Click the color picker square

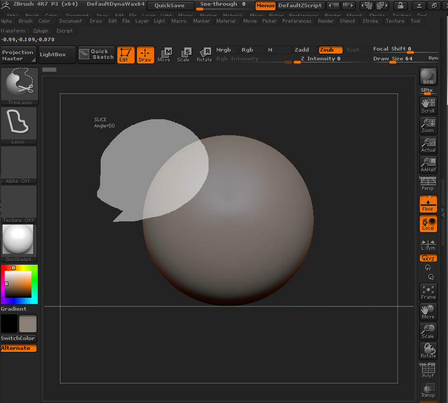click(19, 284)
